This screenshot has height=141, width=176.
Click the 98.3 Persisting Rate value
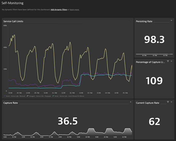point(154,40)
